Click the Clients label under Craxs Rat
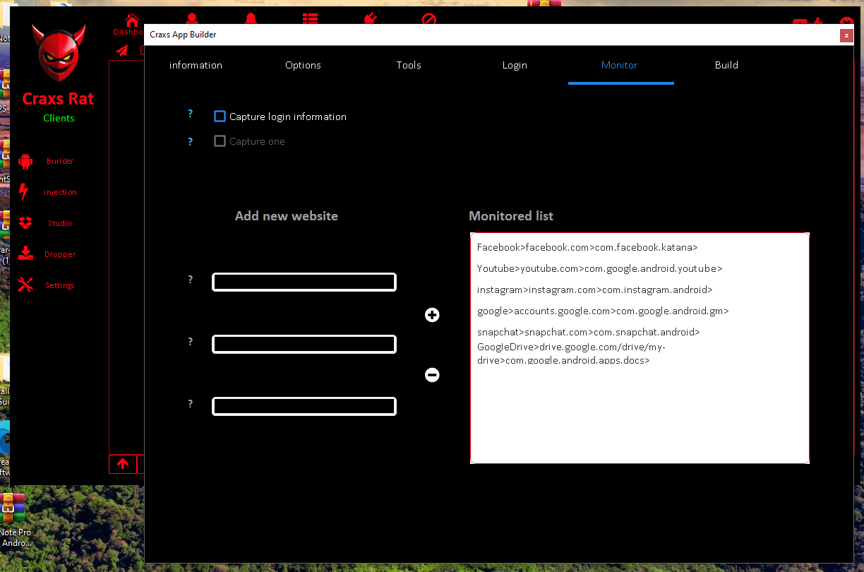864x572 pixels. pos(59,118)
